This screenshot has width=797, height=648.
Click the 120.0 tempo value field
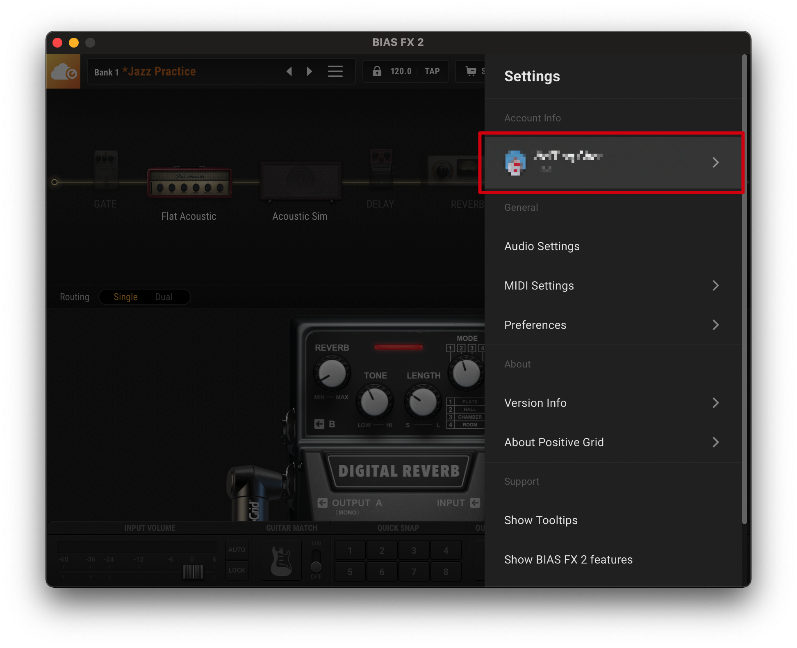(401, 71)
